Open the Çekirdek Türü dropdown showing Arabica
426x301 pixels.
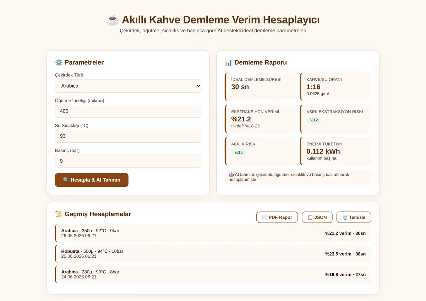pos(128,86)
